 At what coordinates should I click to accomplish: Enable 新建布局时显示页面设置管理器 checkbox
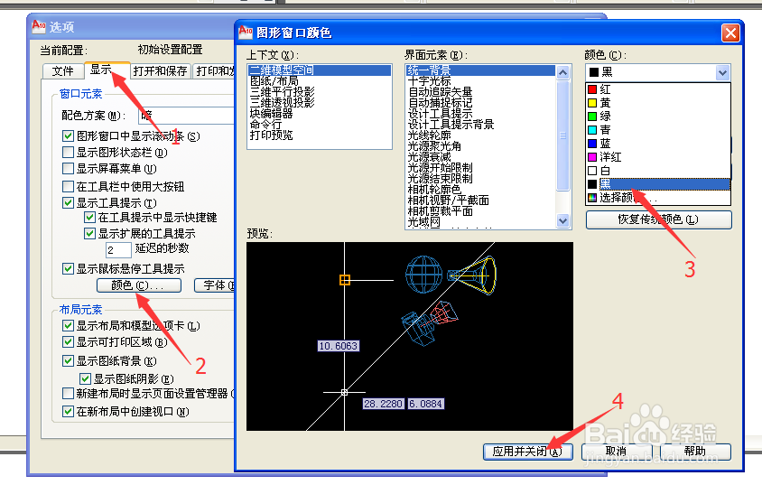[x=68, y=393]
